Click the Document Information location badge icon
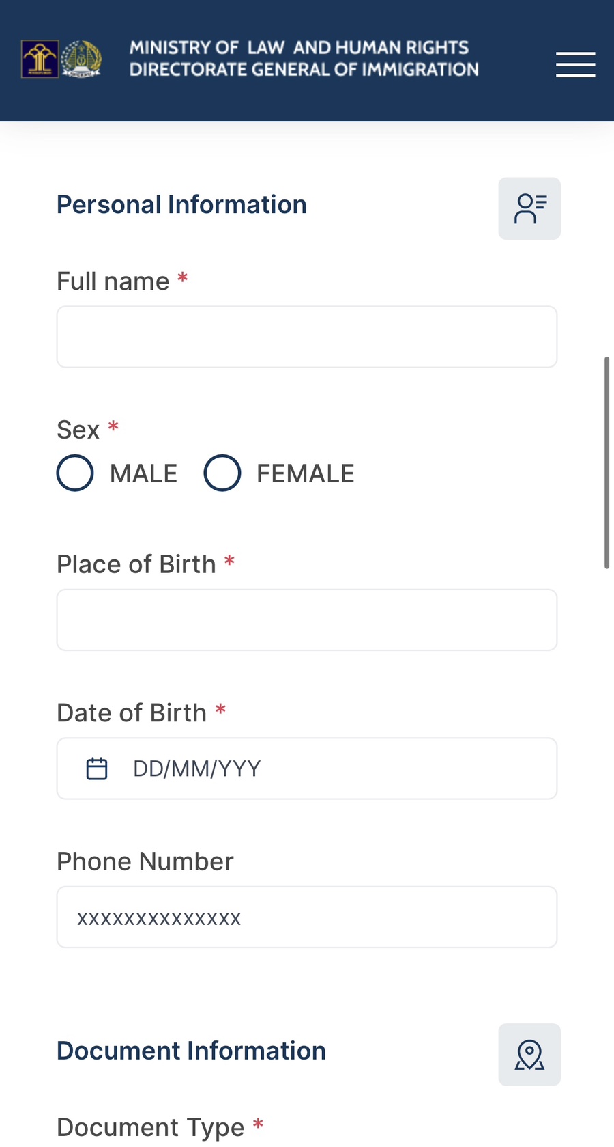This screenshot has height=1147, width=614. [x=529, y=1054]
